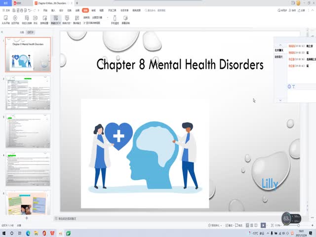Expand the quick access toolbar customize arrow
The width and height of the screenshot is (316, 237).
39,10
